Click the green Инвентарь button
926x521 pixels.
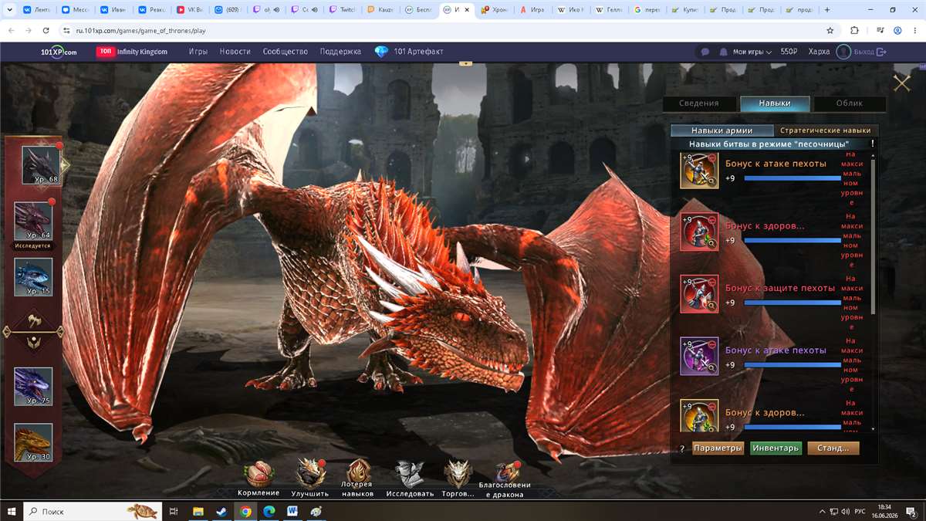[x=776, y=448]
